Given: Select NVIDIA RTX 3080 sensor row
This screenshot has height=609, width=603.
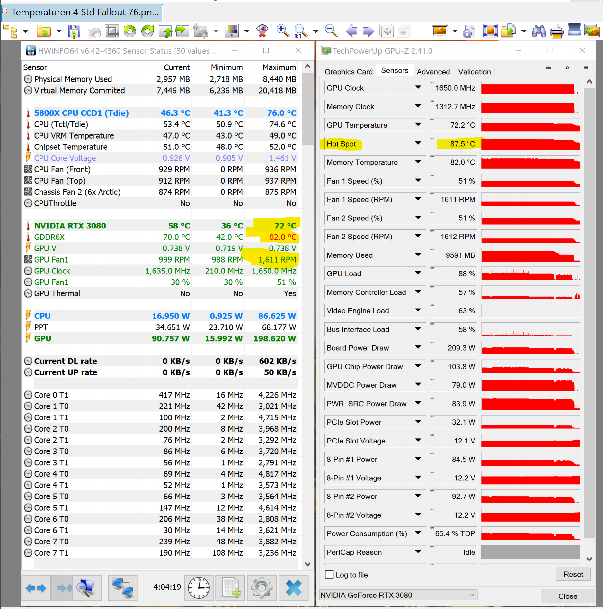Looking at the screenshot, I should [160, 226].
